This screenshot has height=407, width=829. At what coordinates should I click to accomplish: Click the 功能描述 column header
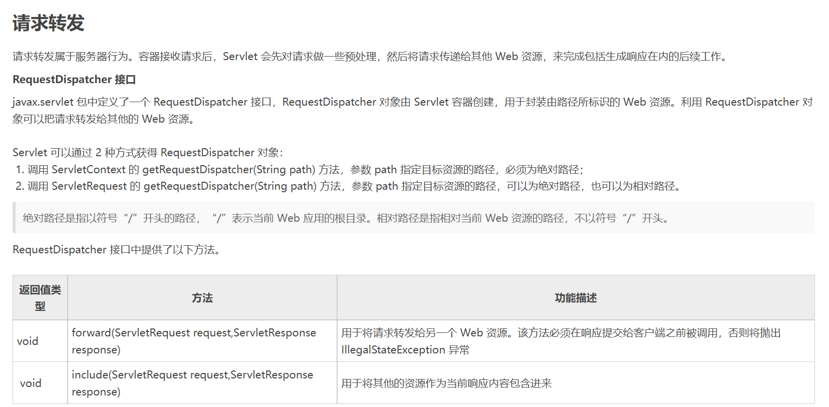576,298
